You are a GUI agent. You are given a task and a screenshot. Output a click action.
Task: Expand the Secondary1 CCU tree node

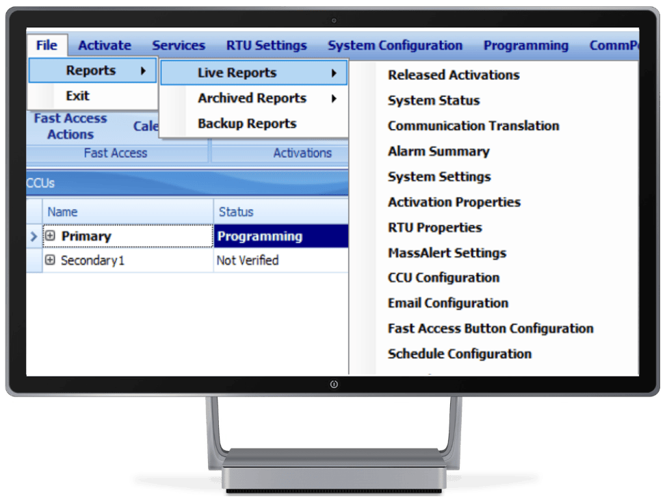tap(51, 260)
